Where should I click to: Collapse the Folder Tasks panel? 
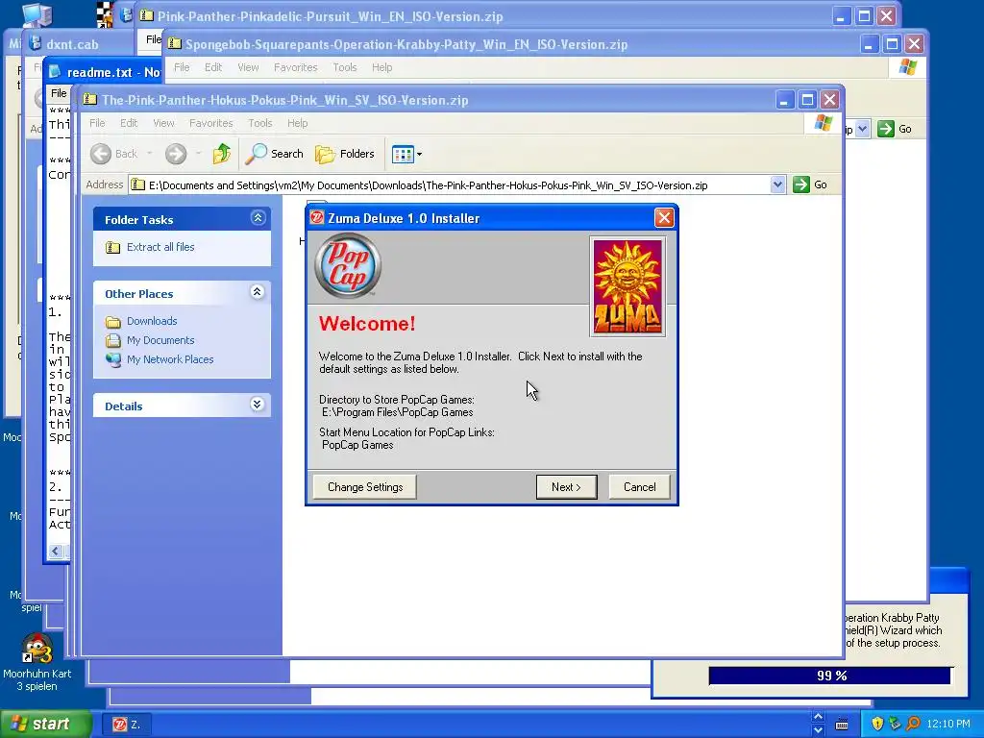pos(258,218)
